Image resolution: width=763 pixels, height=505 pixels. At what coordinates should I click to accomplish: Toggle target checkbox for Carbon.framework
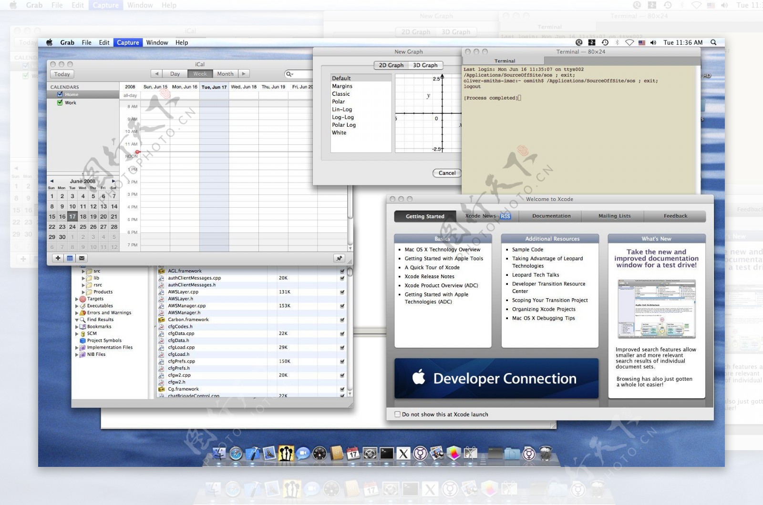(342, 320)
